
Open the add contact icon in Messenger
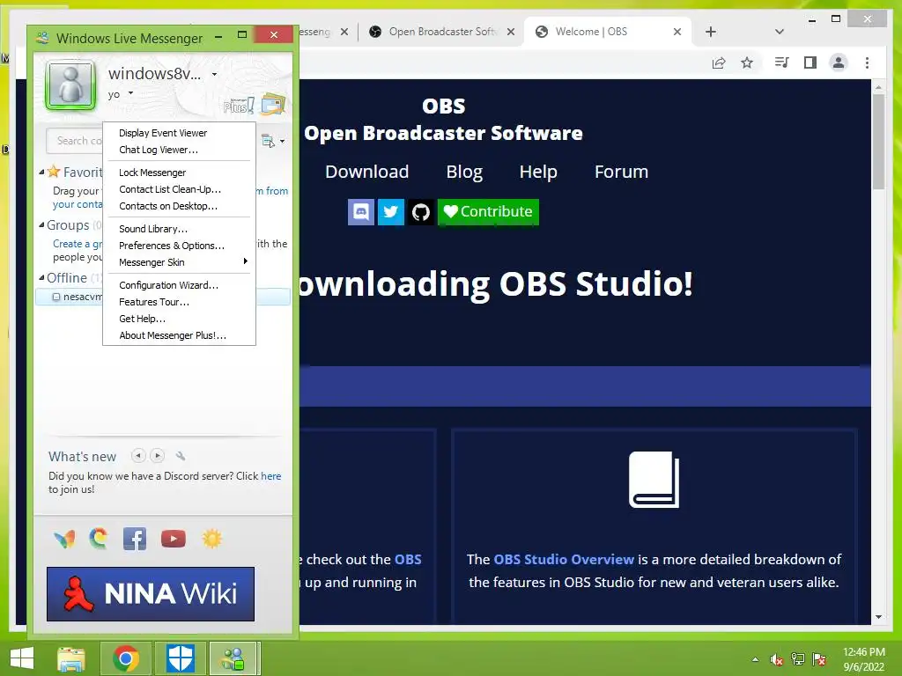click(268, 141)
